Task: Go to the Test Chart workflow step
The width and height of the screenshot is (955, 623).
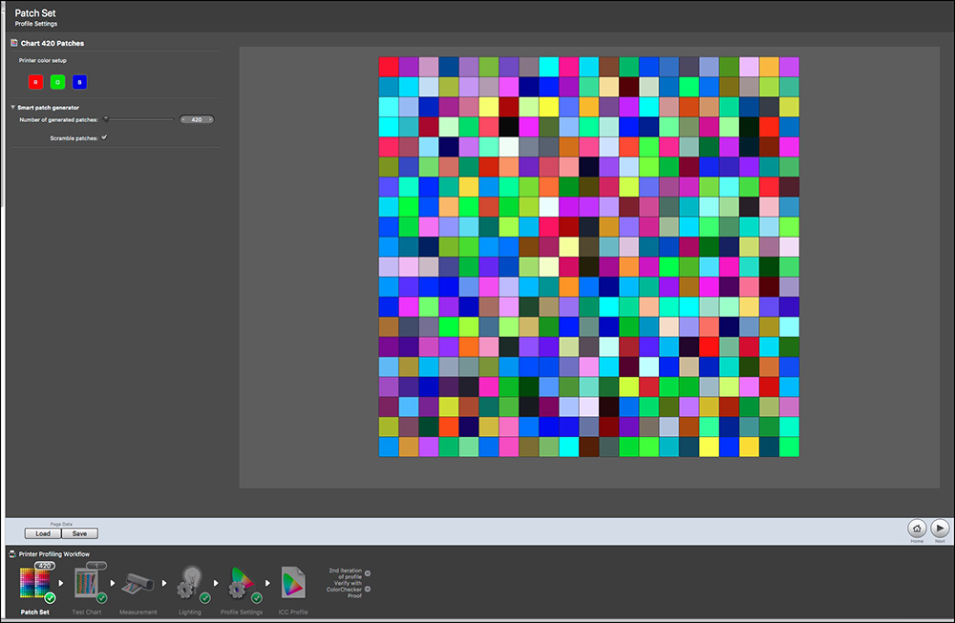Action: coord(87,585)
